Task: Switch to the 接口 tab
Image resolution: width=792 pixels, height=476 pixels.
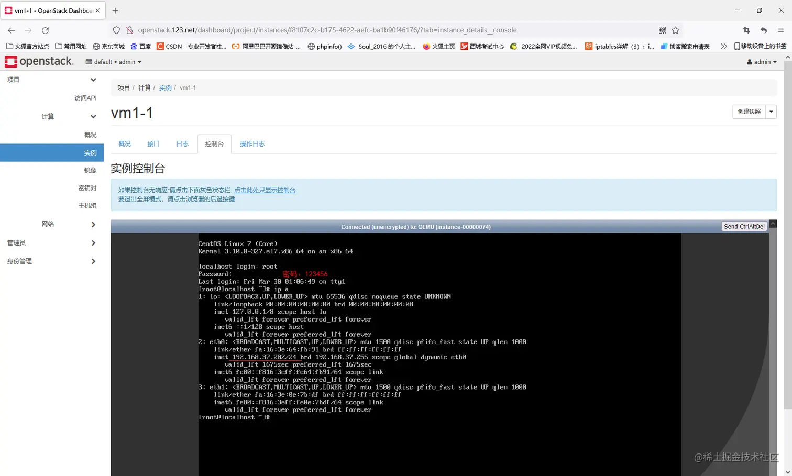Action: [x=153, y=144]
